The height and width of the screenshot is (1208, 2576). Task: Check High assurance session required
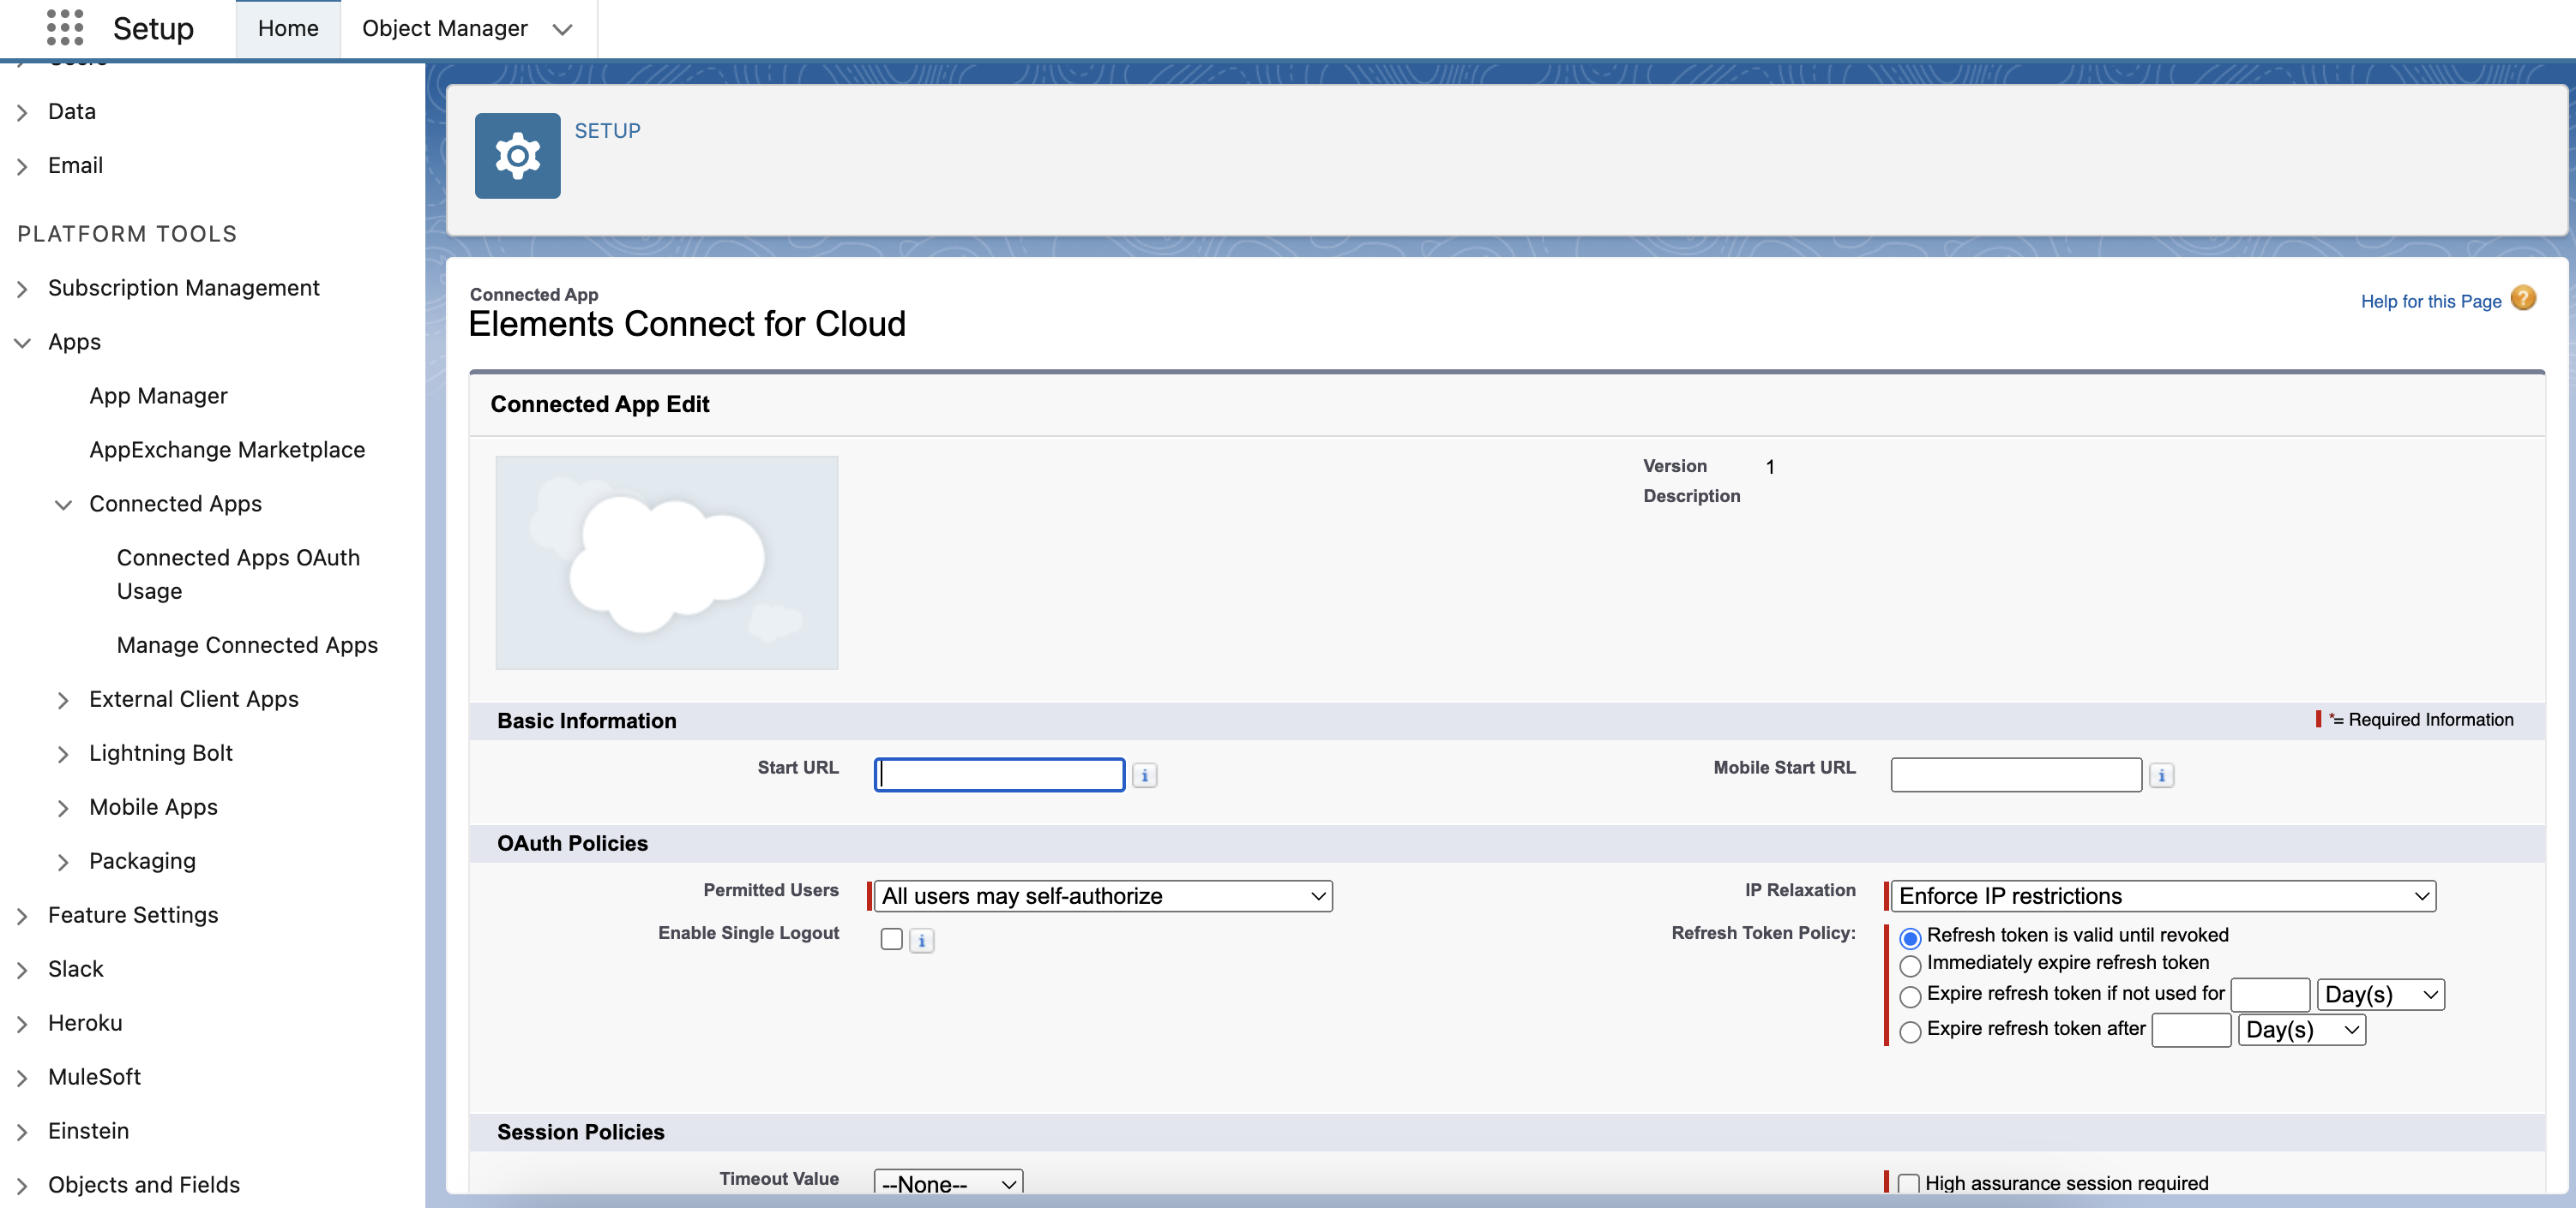click(1908, 1183)
